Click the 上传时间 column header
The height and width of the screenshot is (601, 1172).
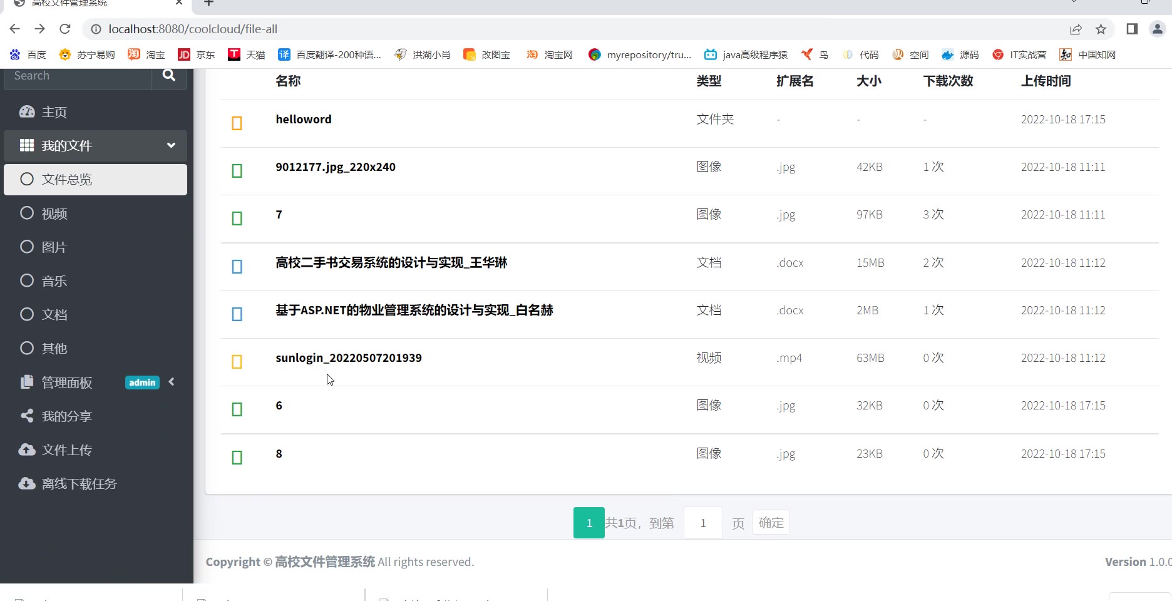pos(1046,81)
